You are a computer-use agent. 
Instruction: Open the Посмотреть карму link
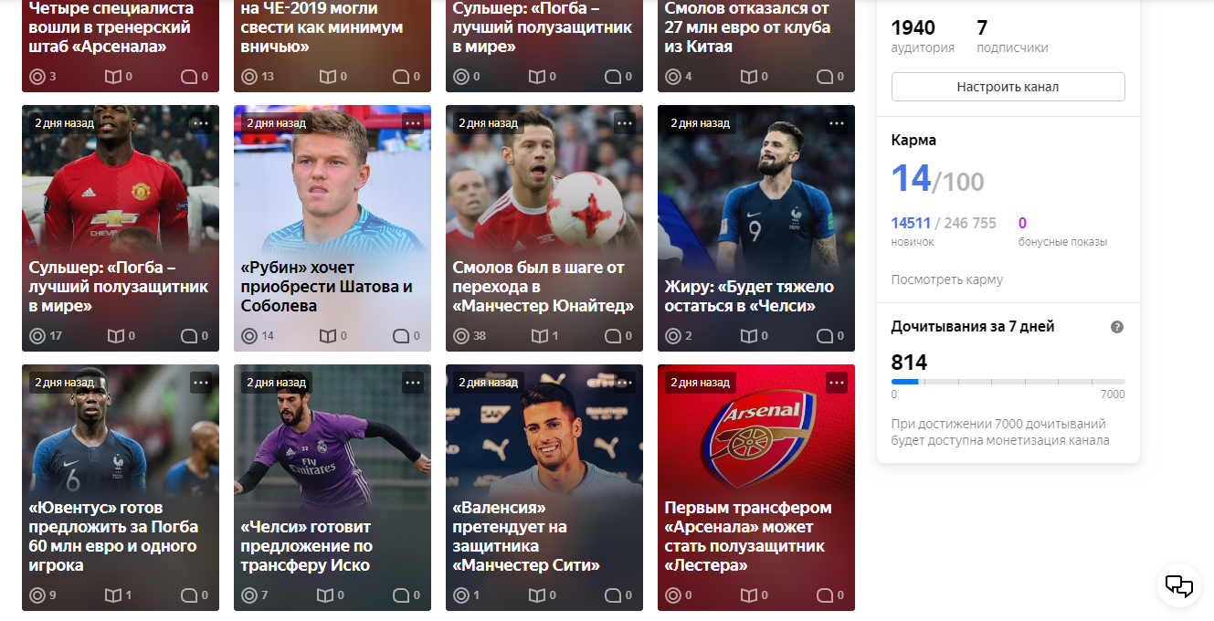coord(946,279)
